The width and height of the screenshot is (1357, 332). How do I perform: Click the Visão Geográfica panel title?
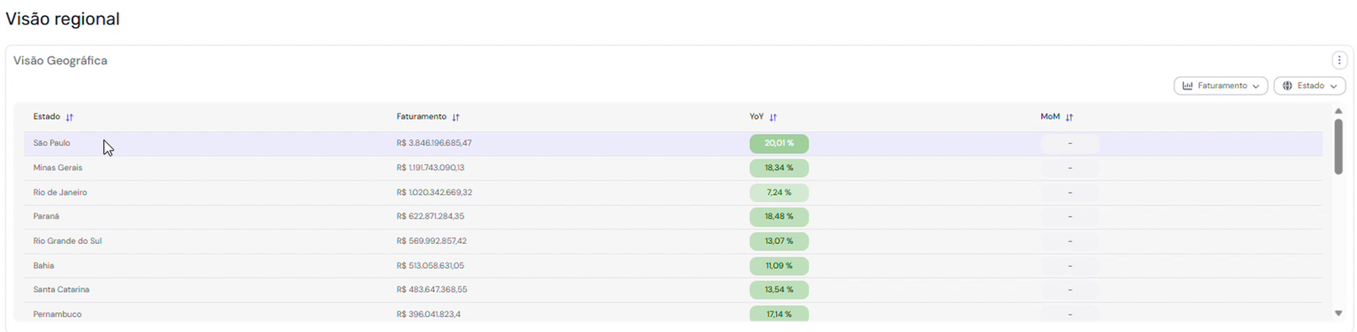60,61
